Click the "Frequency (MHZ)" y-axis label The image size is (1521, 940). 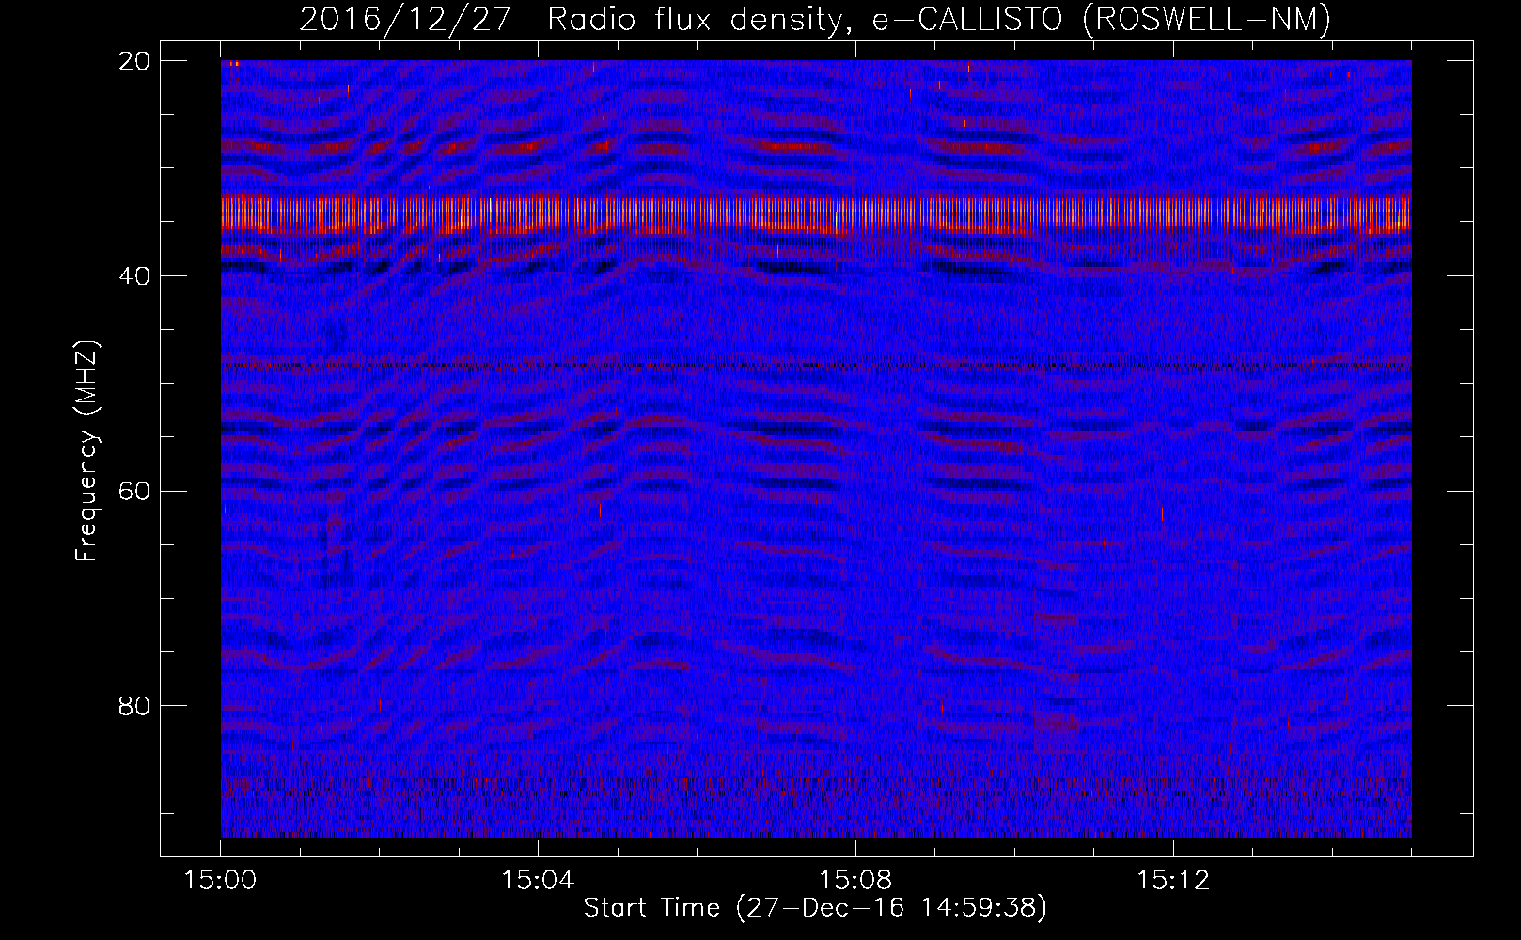click(86, 451)
